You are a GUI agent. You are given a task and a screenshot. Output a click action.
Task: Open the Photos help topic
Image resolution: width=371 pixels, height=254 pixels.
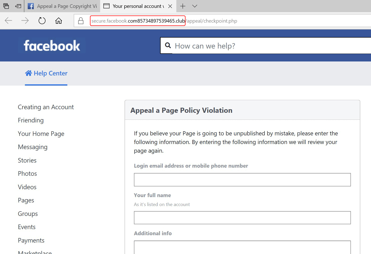pyautogui.click(x=27, y=174)
